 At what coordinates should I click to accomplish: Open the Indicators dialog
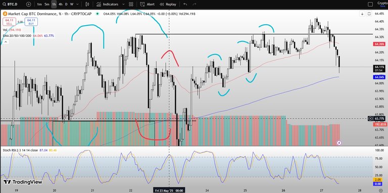tap(108, 4)
